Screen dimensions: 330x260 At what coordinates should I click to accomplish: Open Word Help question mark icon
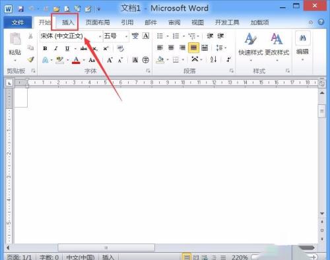coord(321,22)
